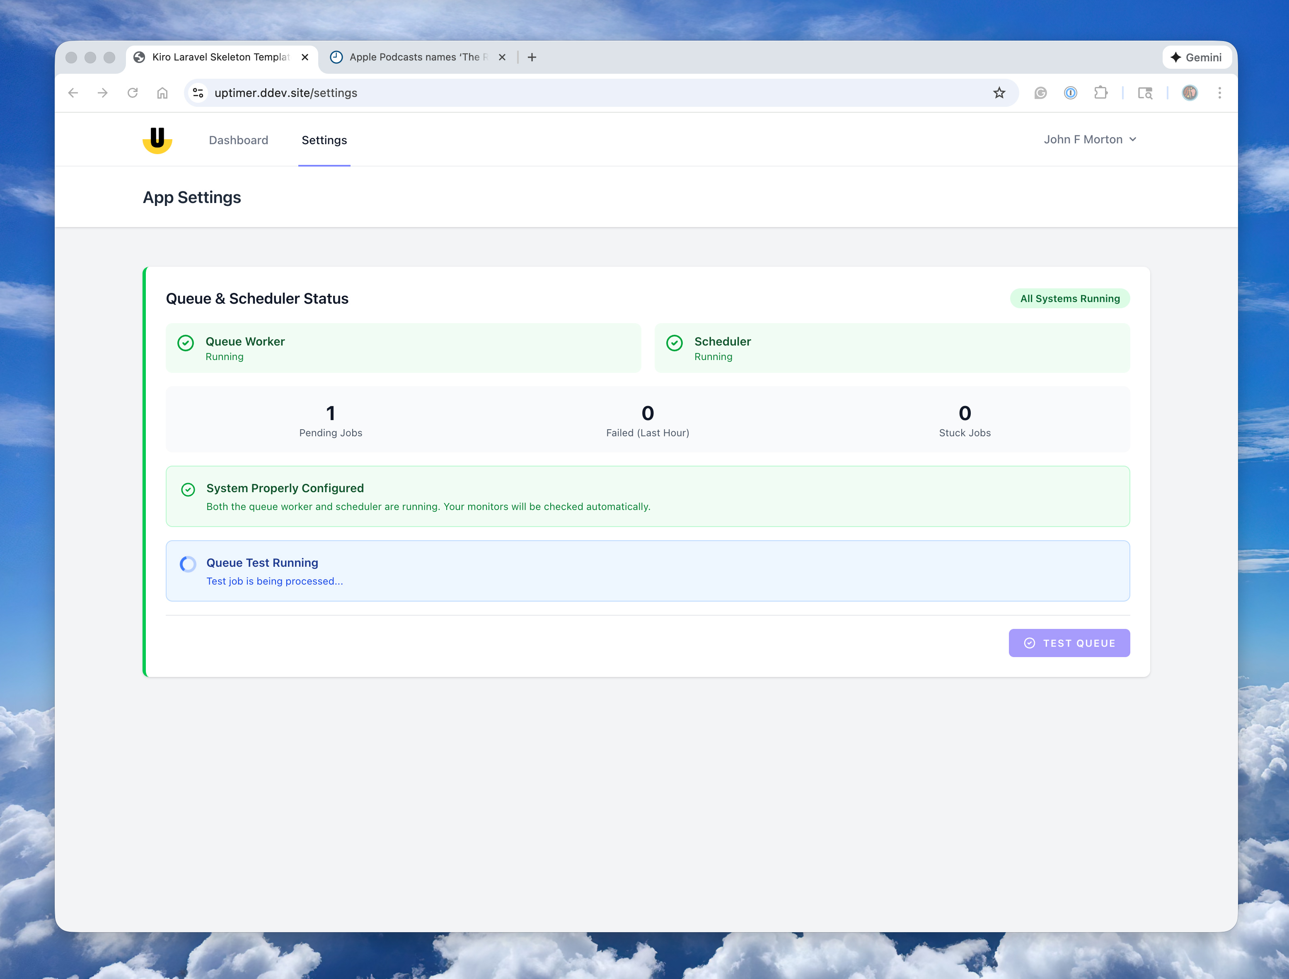This screenshot has height=979, width=1289.
Task: Open the browser extensions puzzle icon
Action: [x=1100, y=93]
